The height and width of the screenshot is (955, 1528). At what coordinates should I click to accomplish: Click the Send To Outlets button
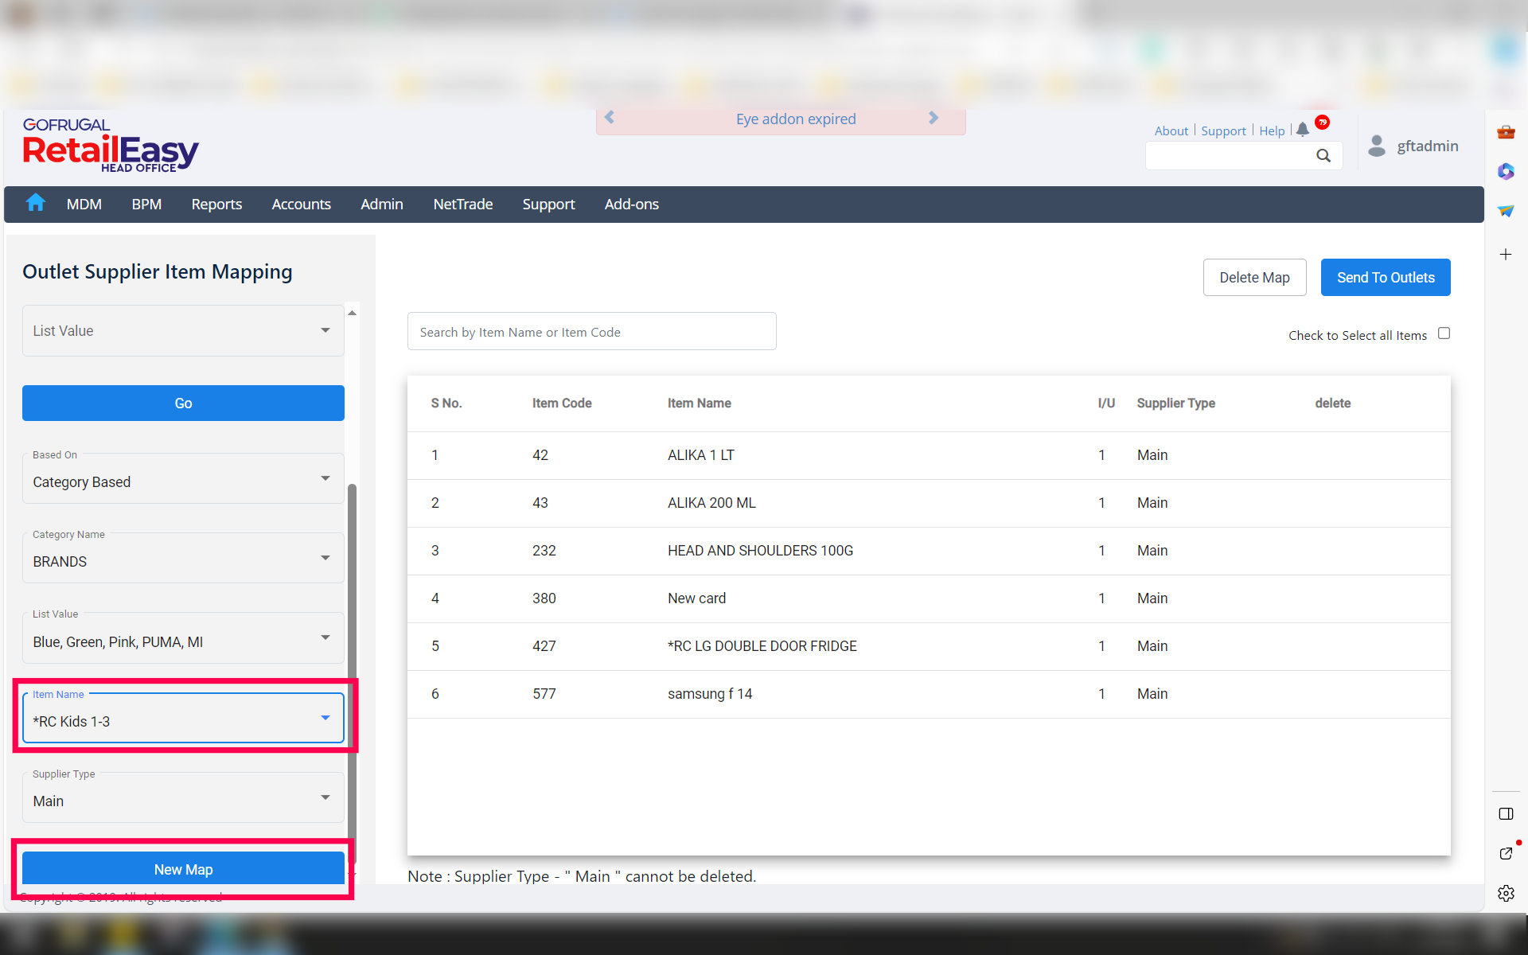click(1385, 277)
